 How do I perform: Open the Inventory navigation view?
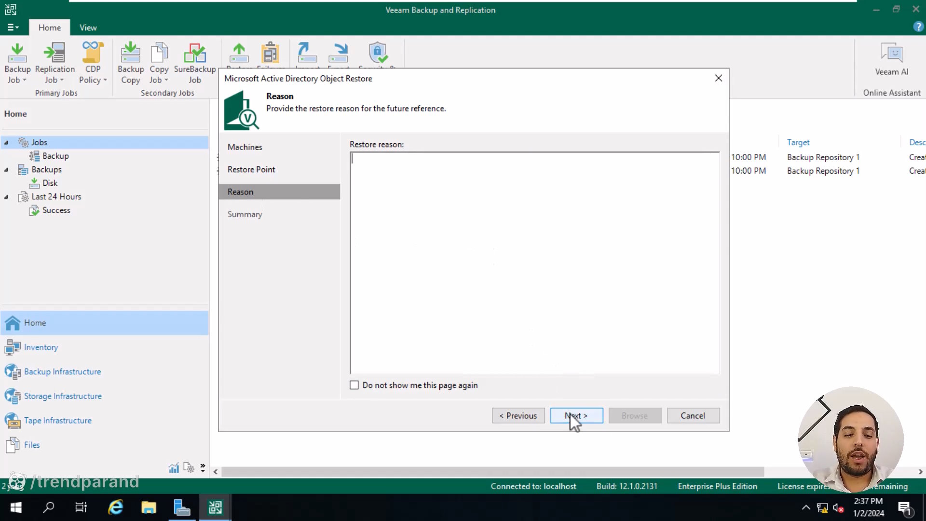pos(105,347)
